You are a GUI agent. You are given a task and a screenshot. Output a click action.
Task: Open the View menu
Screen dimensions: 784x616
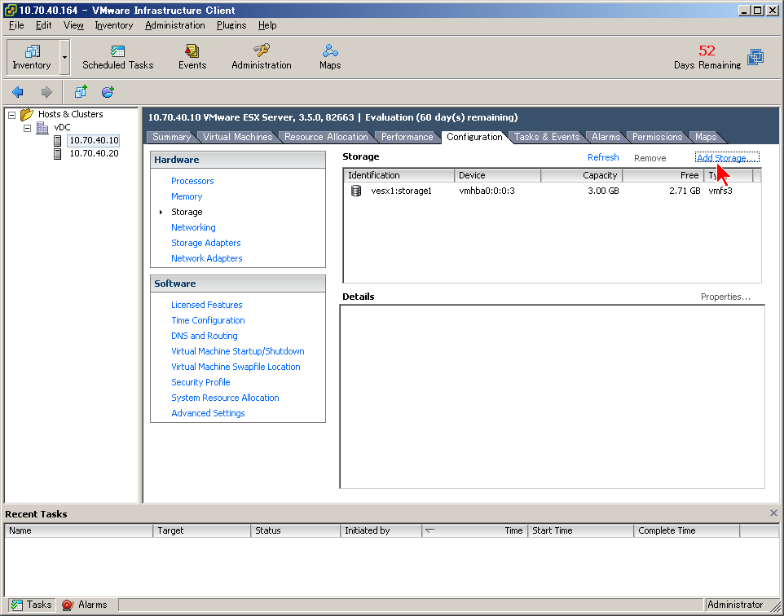pos(73,25)
